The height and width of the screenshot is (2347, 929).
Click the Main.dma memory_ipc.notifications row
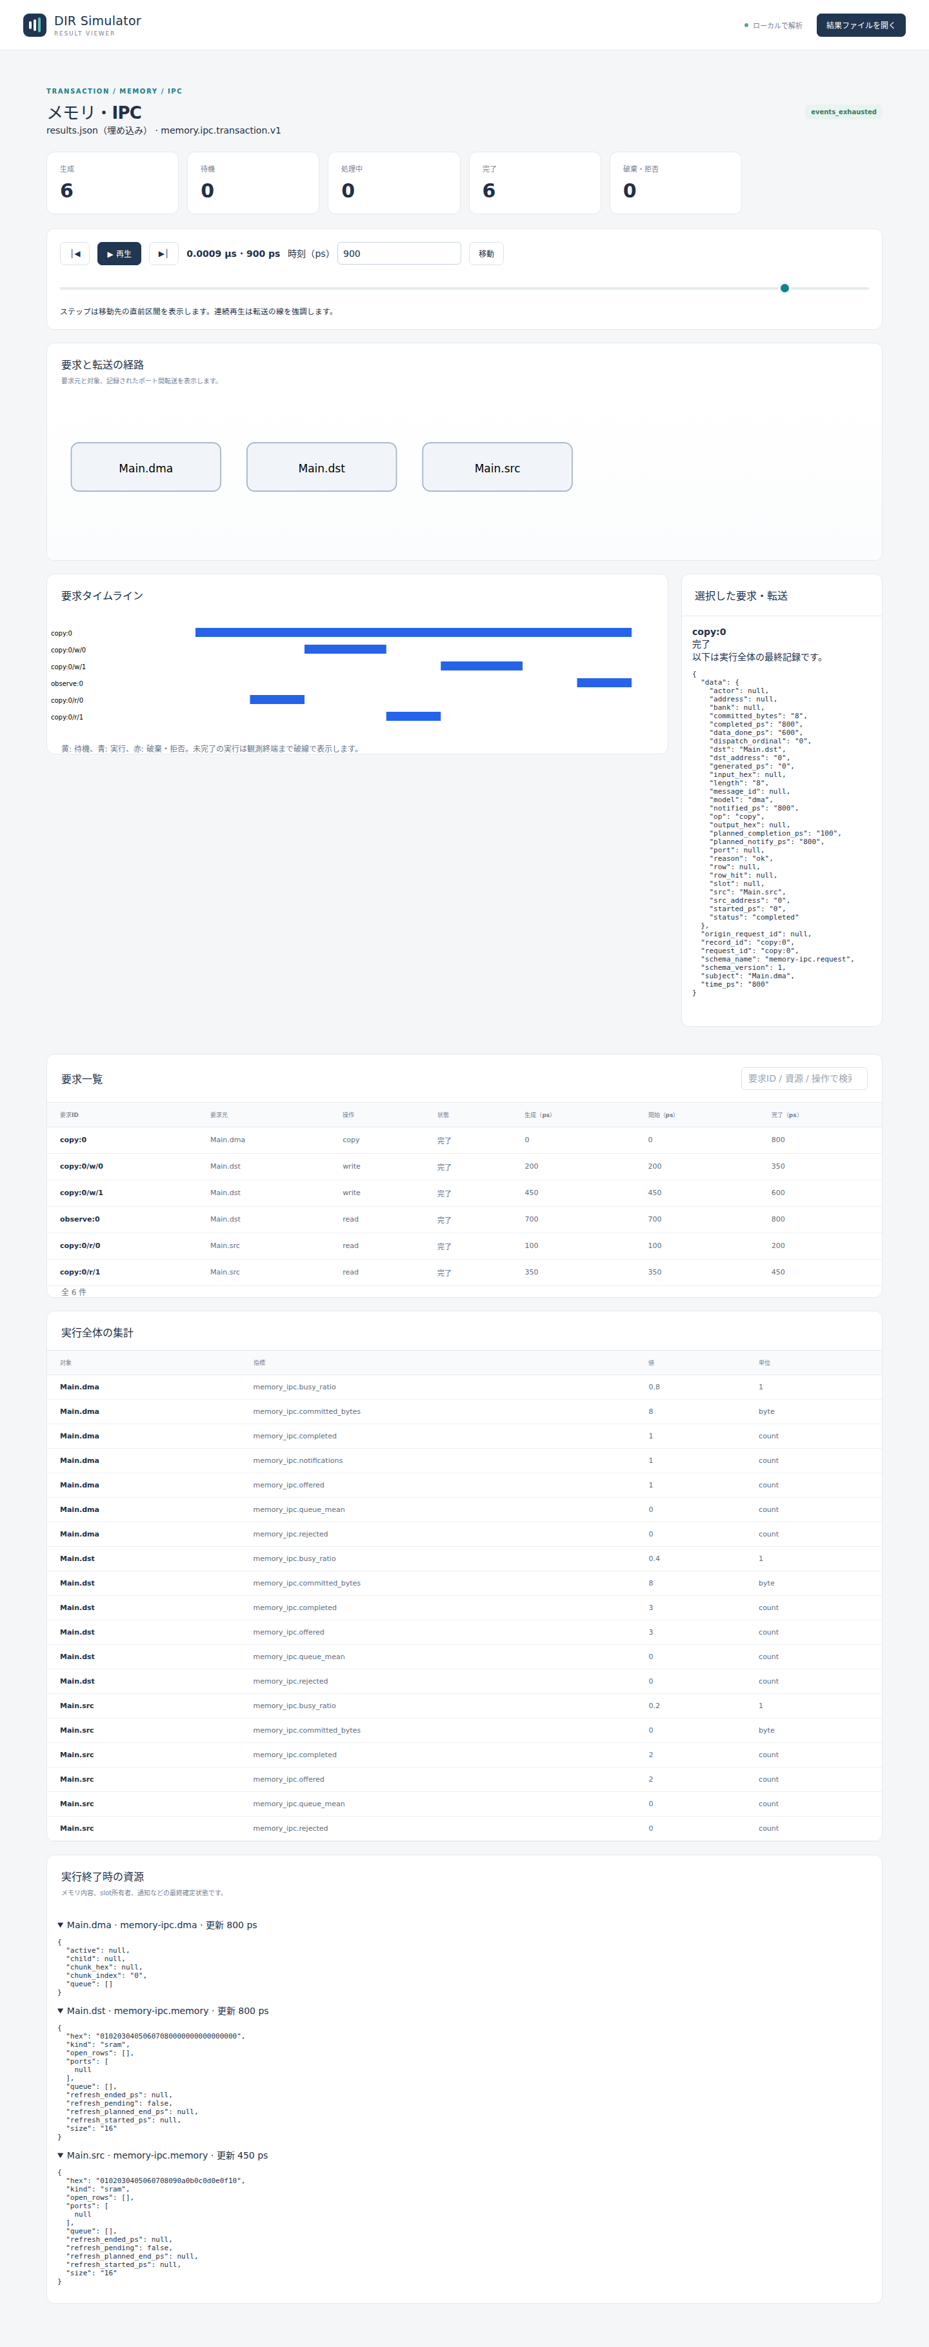tap(464, 1460)
